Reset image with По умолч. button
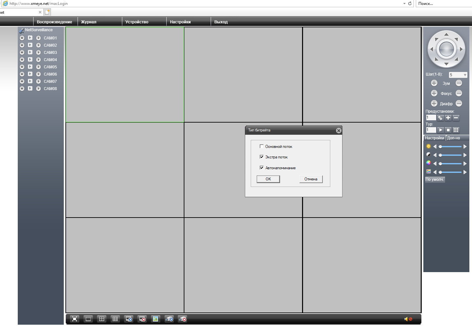 (x=435, y=179)
